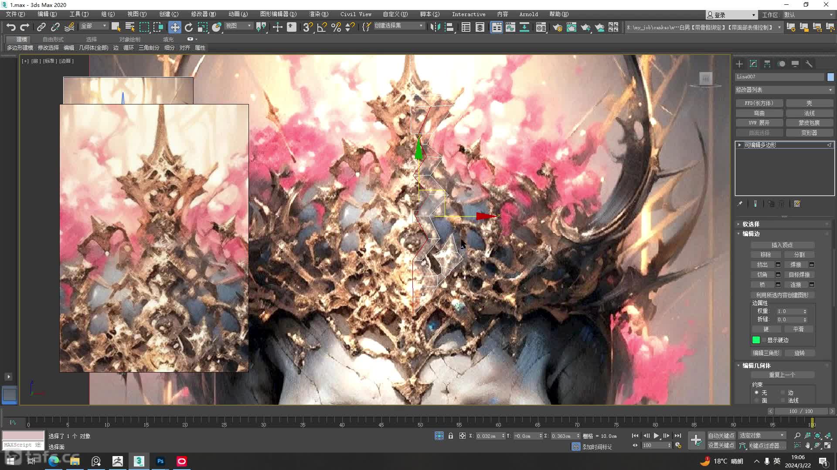Toggle the 自动关键点 auto key button
Viewport: 837px width, 470px height.
click(x=721, y=436)
